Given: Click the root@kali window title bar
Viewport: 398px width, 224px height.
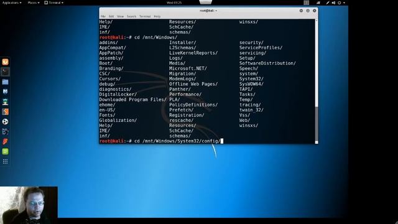Looking at the screenshot, I should point(208,11).
